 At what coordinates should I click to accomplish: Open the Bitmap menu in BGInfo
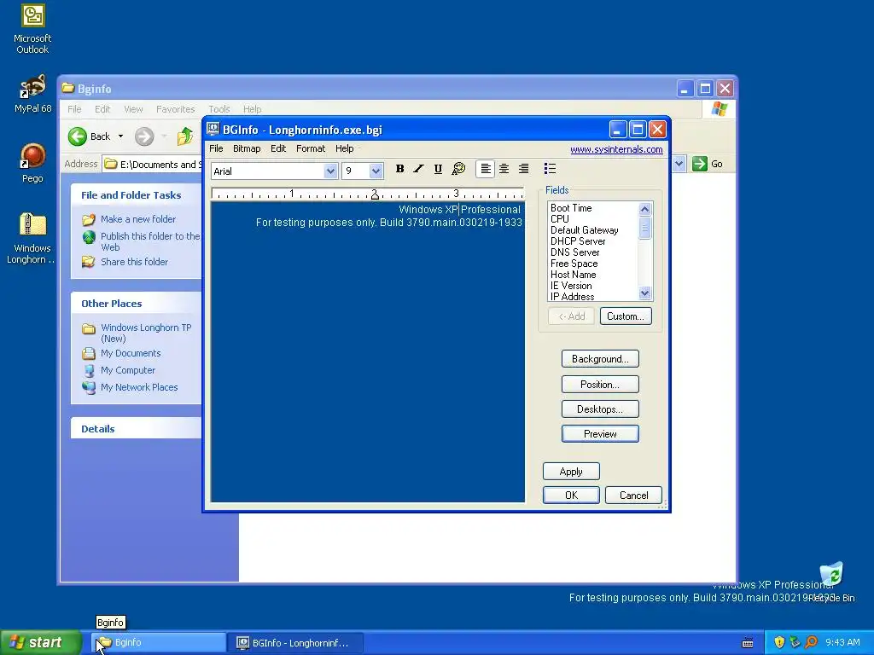pos(247,148)
